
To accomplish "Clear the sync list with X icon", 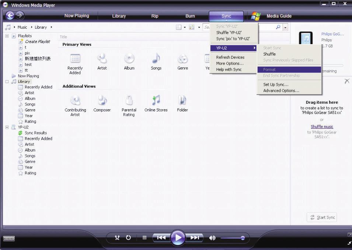I will click(347, 81).
